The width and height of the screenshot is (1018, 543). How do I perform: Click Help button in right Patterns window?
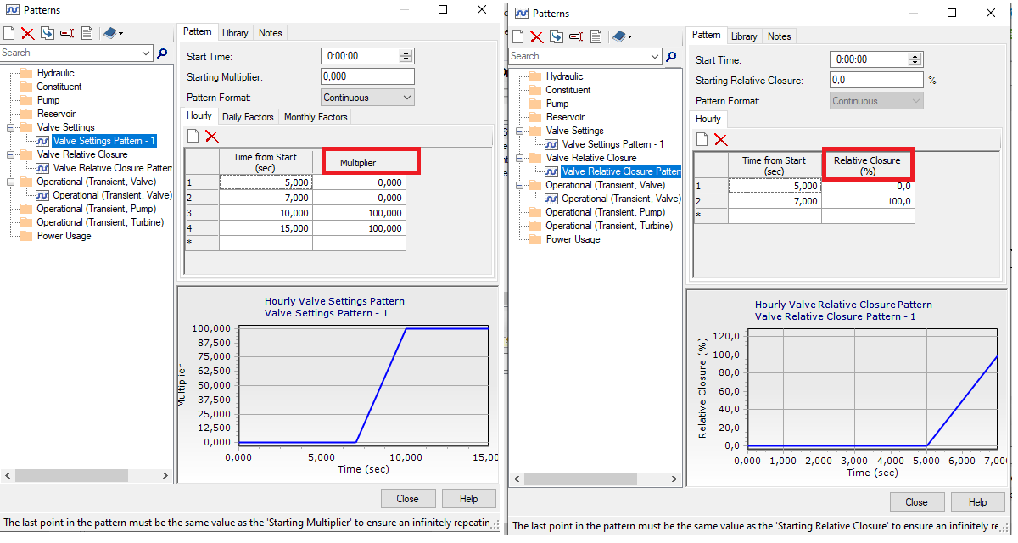pos(977,502)
